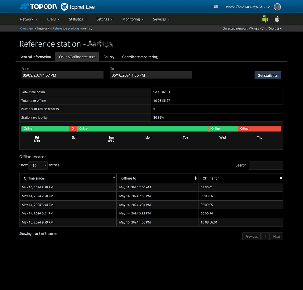
Task: Change the Show entries count dropdown
Action: 38,165
